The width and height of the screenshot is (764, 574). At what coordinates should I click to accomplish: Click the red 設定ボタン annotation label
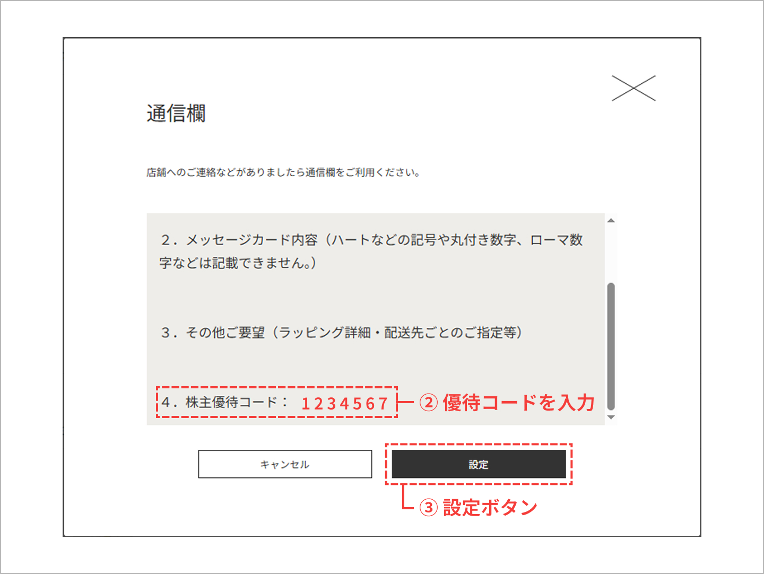tap(490, 508)
